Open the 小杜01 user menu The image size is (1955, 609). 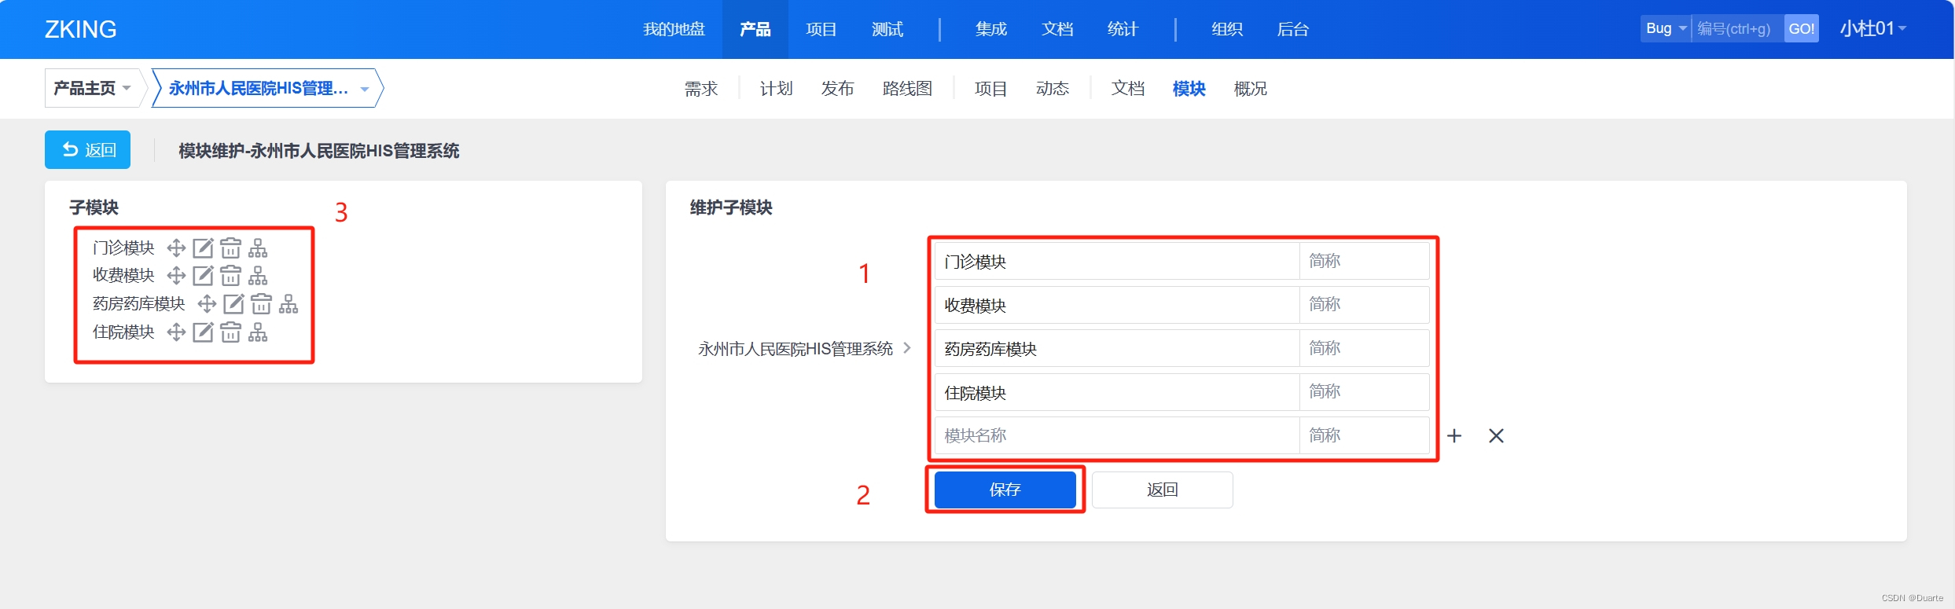pos(1873,28)
